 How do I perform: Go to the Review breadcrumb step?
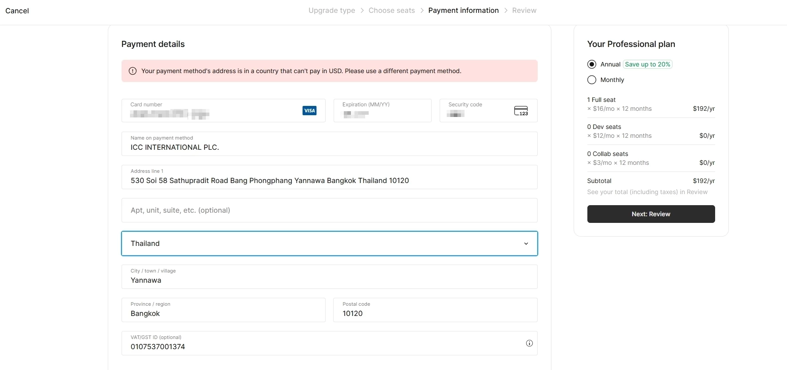pos(524,11)
